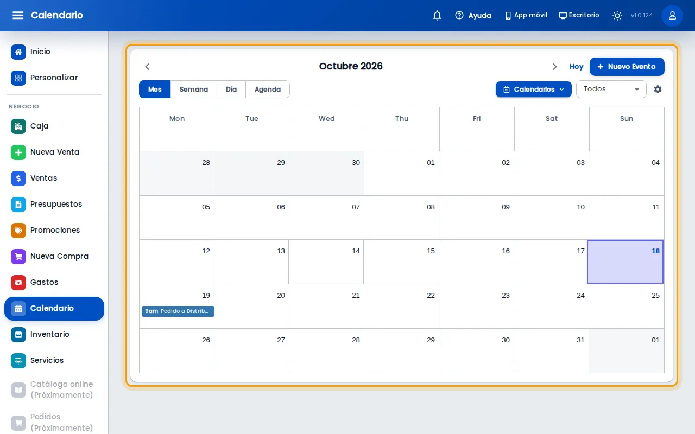Open the Escritorio desktop link
Screen dimensions: 695x434
(x=579, y=15)
